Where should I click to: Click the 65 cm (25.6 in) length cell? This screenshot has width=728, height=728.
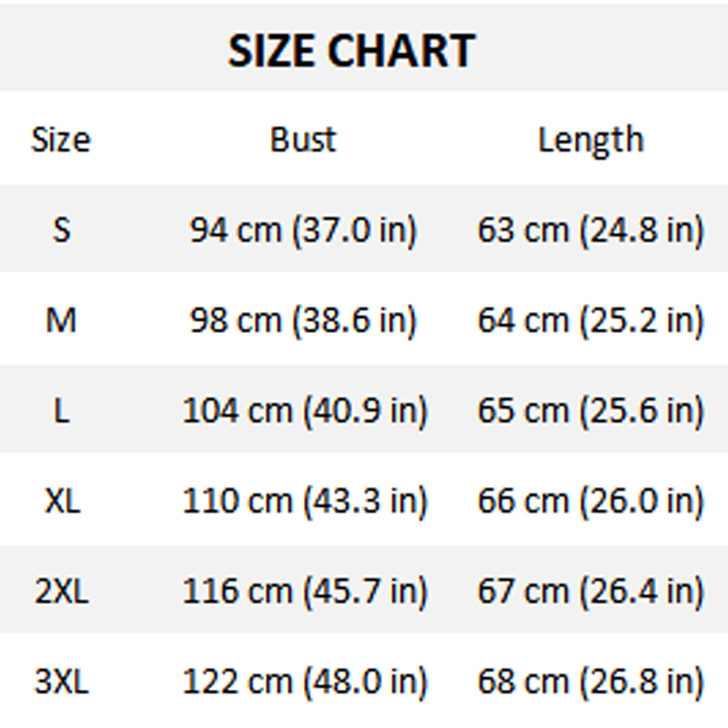tap(591, 410)
